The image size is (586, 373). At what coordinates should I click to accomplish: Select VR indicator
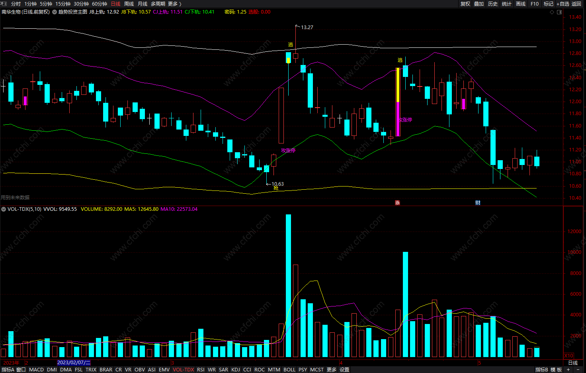128,370
